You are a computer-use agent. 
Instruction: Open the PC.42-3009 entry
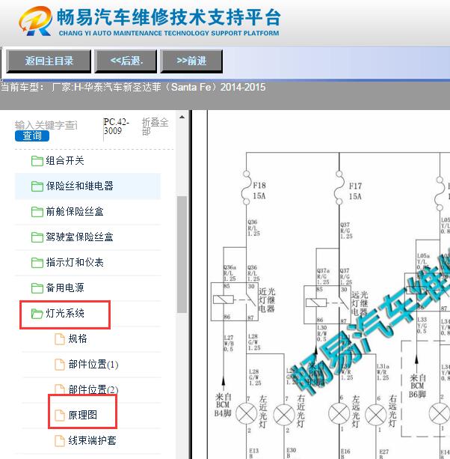click(116, 126)
